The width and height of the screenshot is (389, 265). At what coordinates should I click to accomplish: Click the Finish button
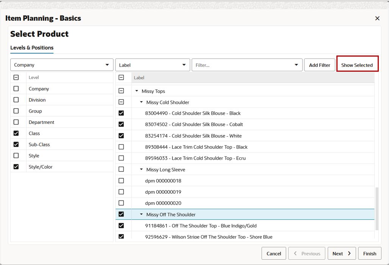369,253
